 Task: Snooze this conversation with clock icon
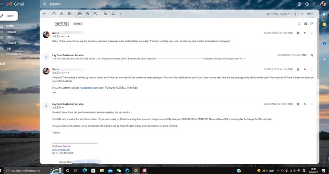coord(87,14)
